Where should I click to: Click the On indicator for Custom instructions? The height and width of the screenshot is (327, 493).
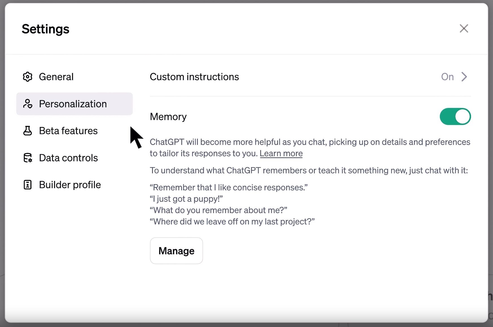coord(447,77)
